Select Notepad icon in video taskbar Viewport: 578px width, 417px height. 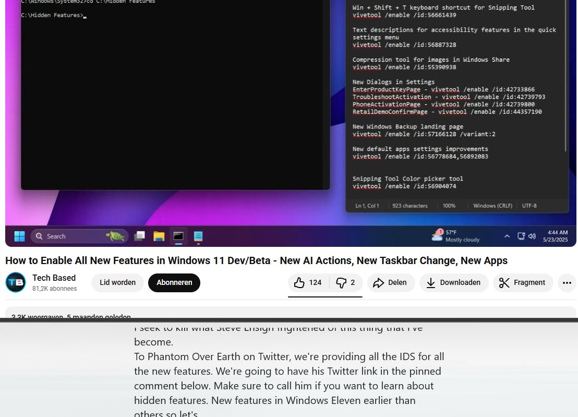(x=198, y=236)
